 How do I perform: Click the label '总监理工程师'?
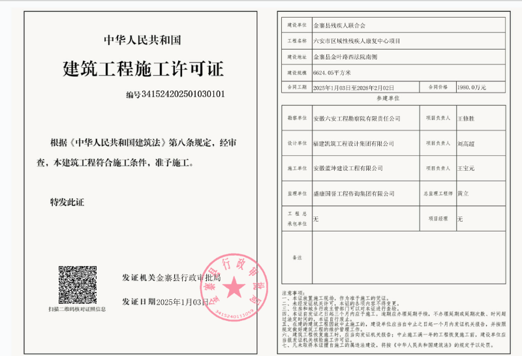pos(438,193)
